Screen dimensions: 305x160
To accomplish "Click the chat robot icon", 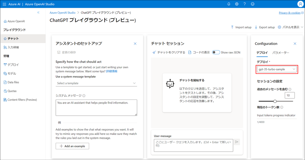I will (170, 84).
